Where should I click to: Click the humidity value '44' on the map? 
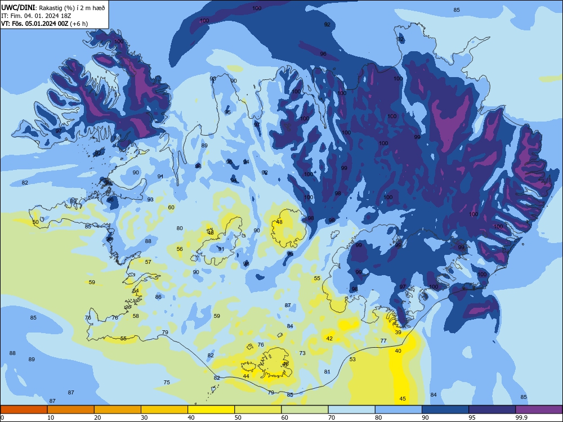point(246,376)
